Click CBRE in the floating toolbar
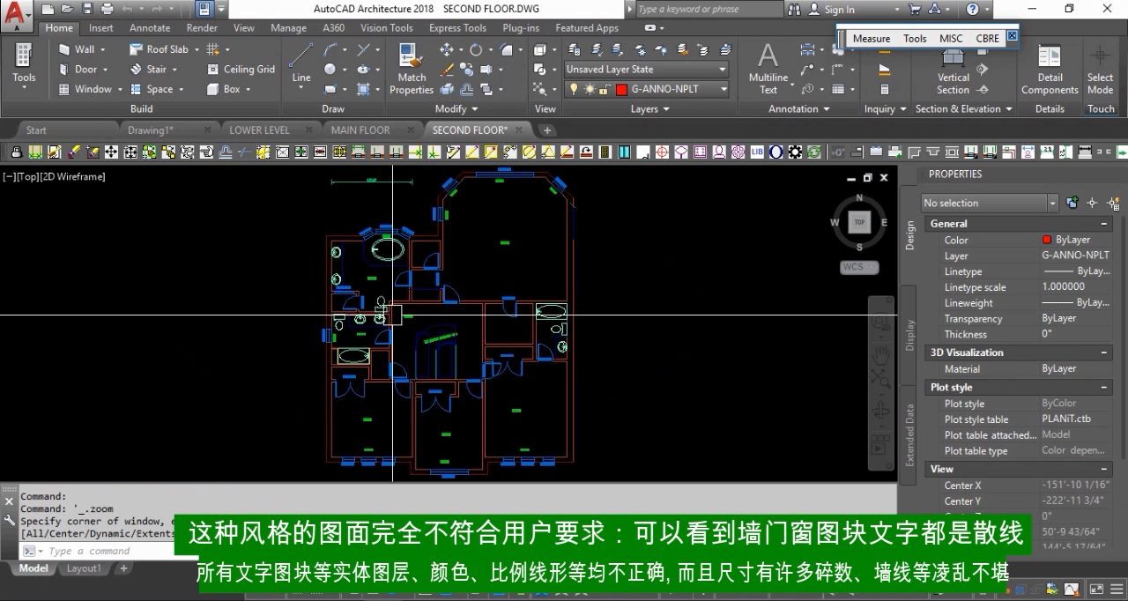The height and width of the screenshot is (601, 1128). (987, 39)
